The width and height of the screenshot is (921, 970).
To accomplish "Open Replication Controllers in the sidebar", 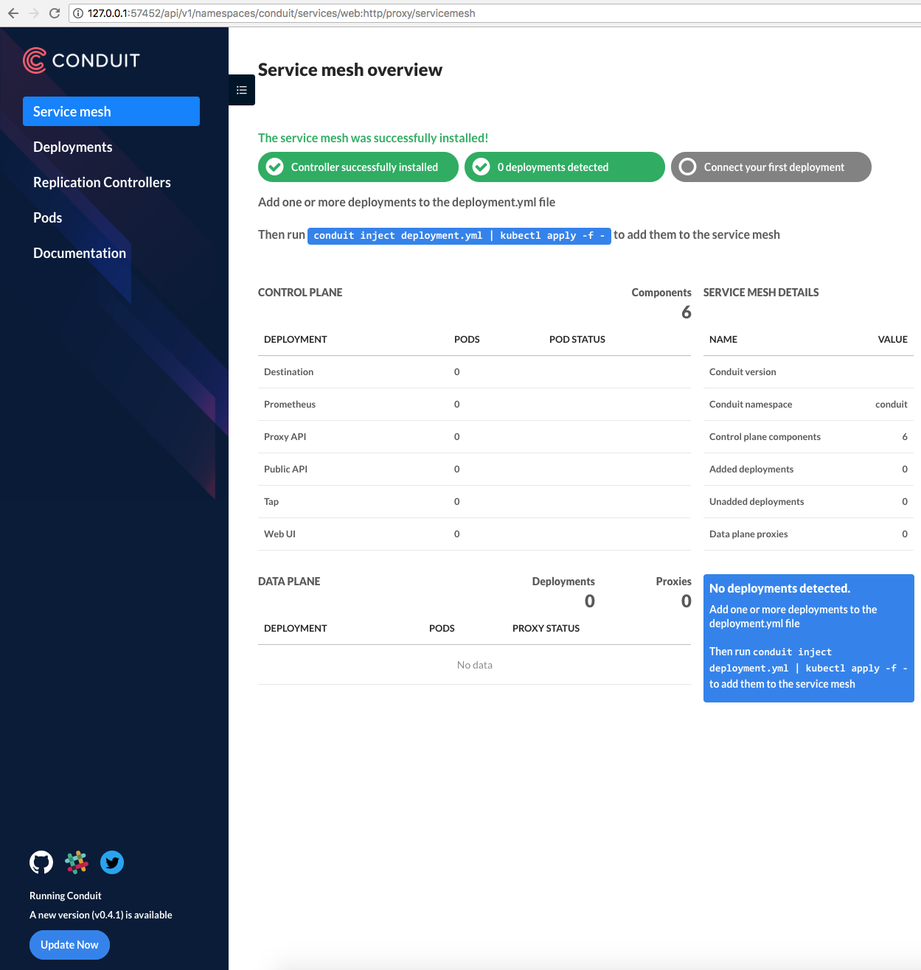I will click(x=102, y=182).
